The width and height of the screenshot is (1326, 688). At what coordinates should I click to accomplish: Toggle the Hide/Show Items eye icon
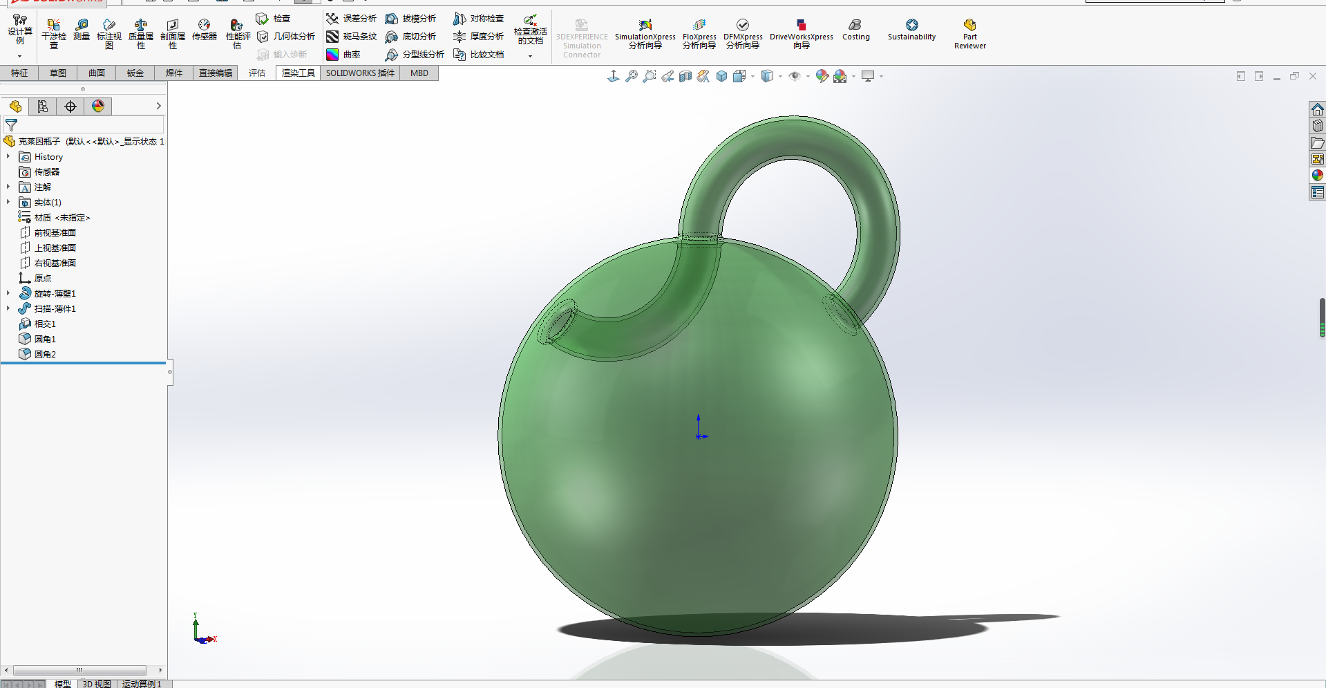pyautogui.click(x=795, y=76)
